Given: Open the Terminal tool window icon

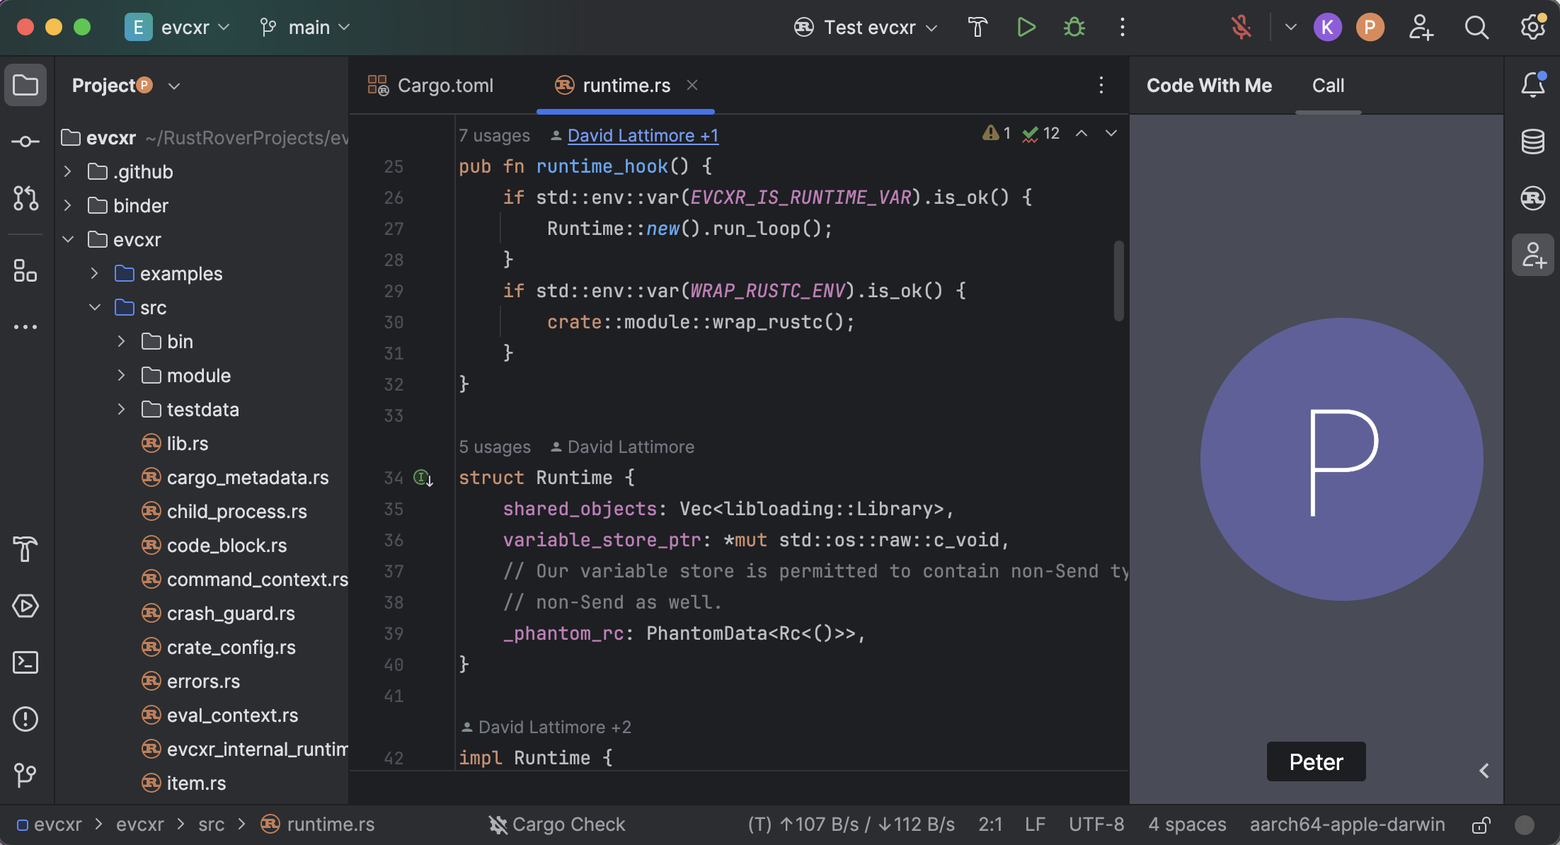Looking at the screenshot, I should pyautogui.click(x=25, y=662).
